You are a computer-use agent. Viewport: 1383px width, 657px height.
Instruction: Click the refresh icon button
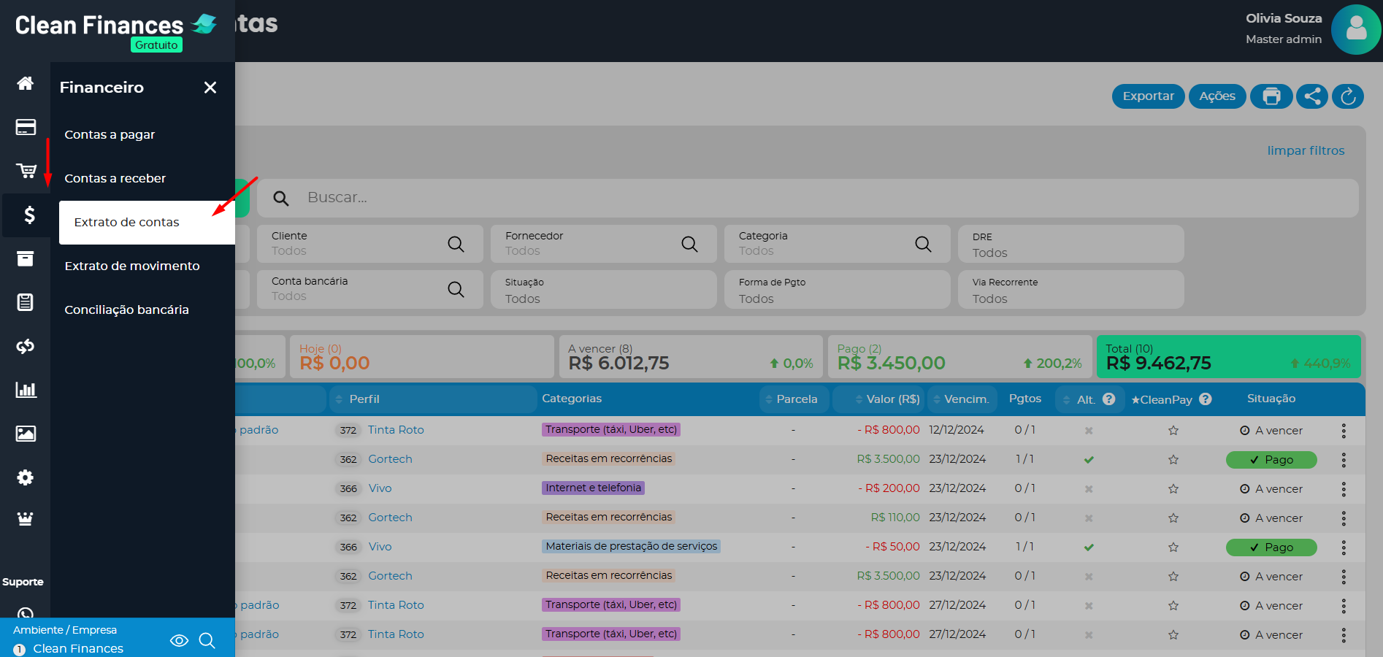1348,96
